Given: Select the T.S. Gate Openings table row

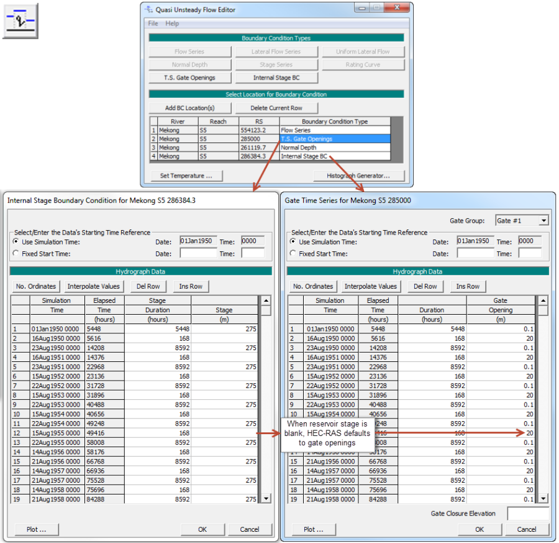Looking at the screenshot, I should pyautogui.click(x=334, y=139).
